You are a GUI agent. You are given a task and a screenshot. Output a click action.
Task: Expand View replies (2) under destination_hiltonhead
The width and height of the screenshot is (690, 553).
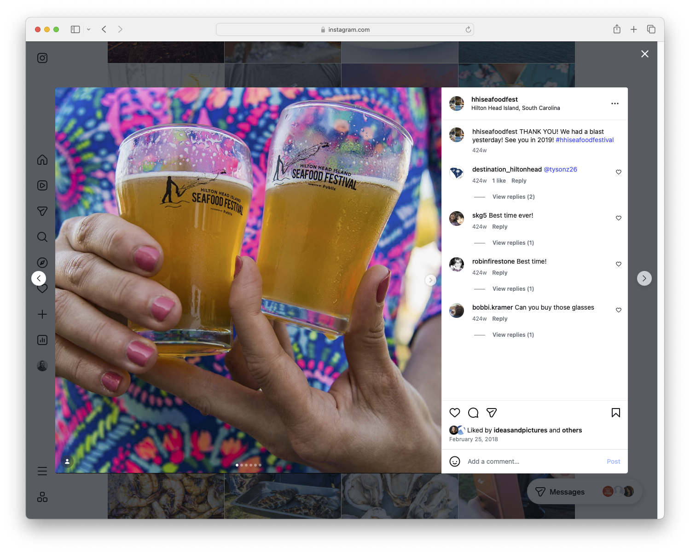pos(513,197)
